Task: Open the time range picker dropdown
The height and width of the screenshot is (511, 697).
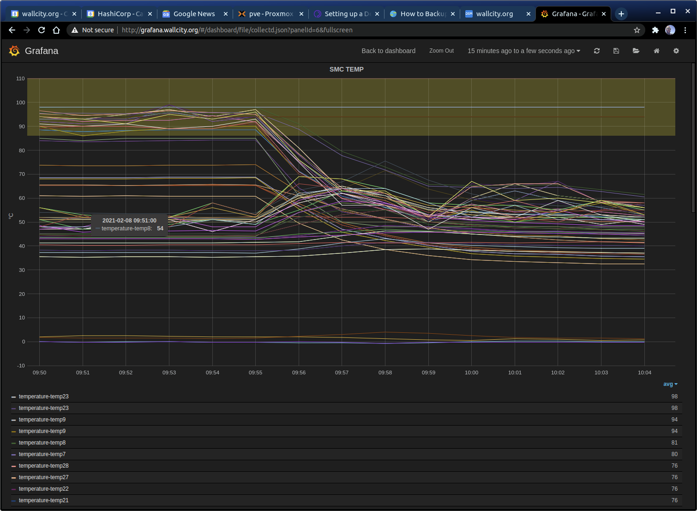Action: click(524, 51)
